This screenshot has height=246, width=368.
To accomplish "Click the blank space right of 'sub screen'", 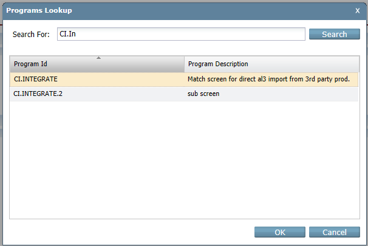I will 285,94.
